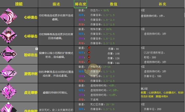This screenshot has width=185, height=112.
Task: Select description 被杀死时，敌人会伤害附近的
Action: (56, 110)
